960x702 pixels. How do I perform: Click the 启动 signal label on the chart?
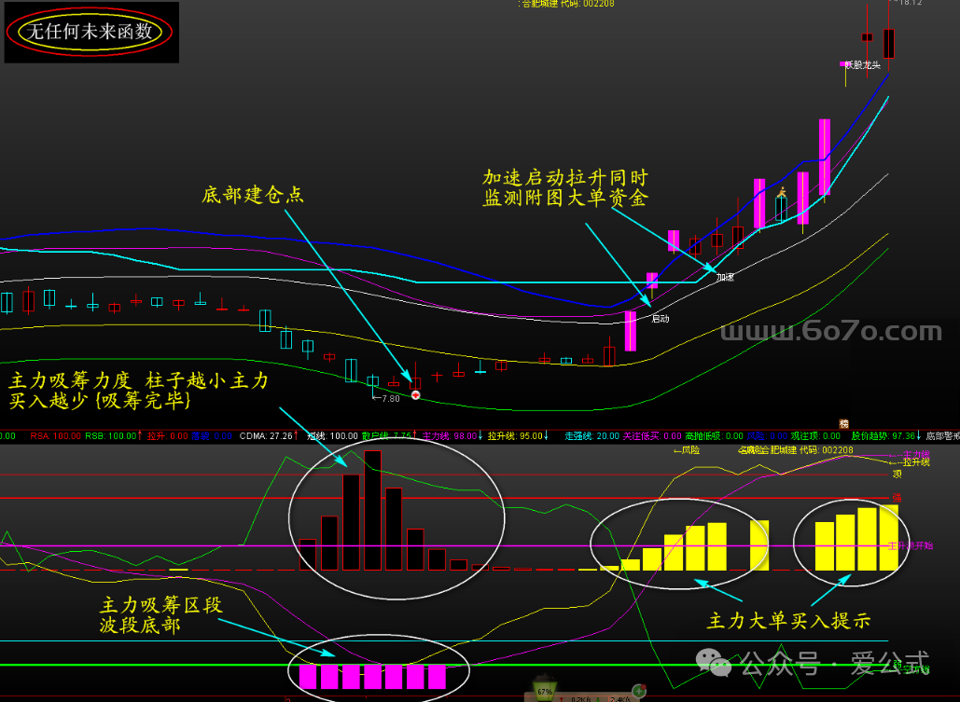click(x=660, y=319)
